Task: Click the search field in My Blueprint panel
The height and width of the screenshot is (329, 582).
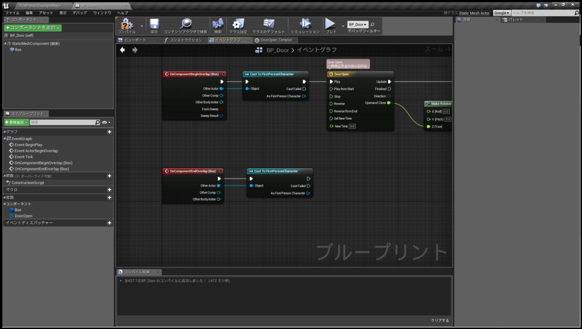Action: [65, 122]
